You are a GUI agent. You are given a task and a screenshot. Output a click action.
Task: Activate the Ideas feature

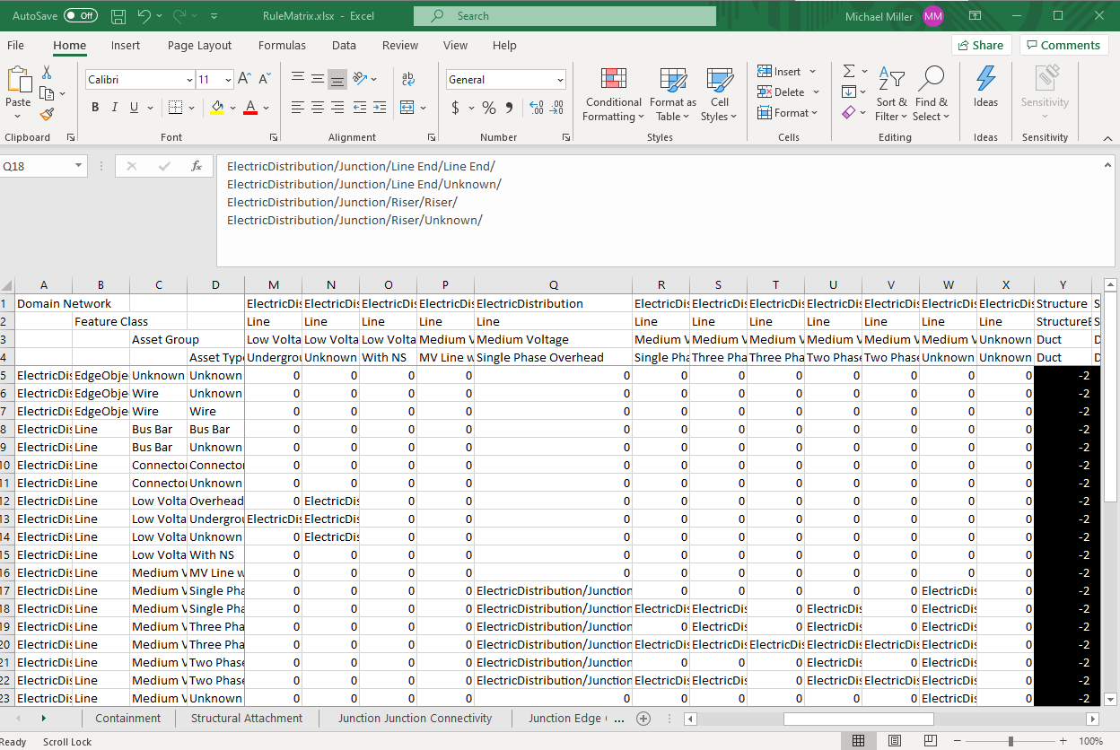tap(985, 93)
